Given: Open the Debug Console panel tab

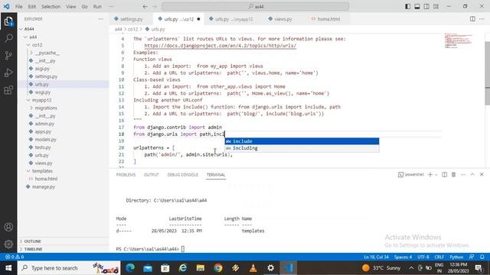Looking at the screenshot, I should [x=183, y=175].
